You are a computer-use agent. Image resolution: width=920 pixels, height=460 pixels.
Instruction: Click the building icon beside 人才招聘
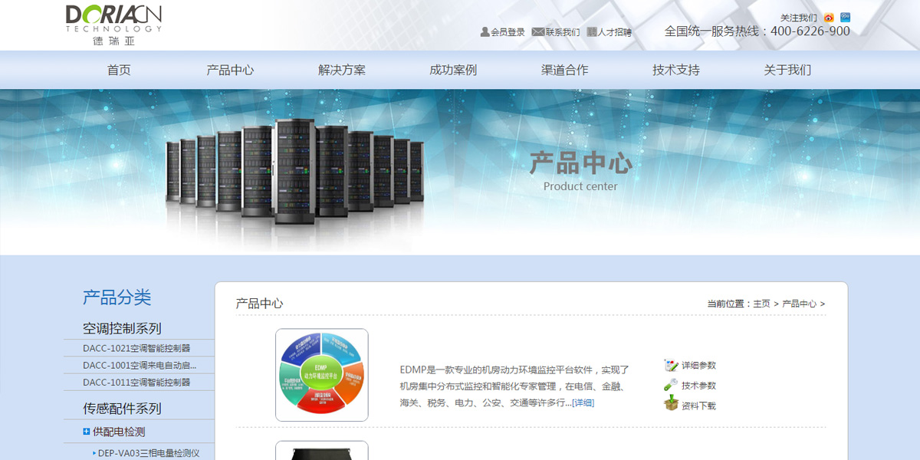coord(592,32)
